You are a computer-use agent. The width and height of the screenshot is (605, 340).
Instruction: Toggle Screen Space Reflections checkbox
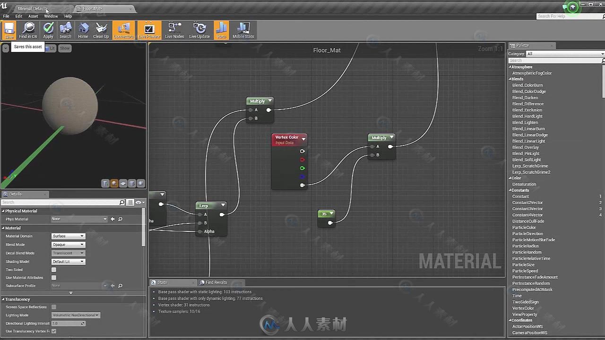pos(53,307)
